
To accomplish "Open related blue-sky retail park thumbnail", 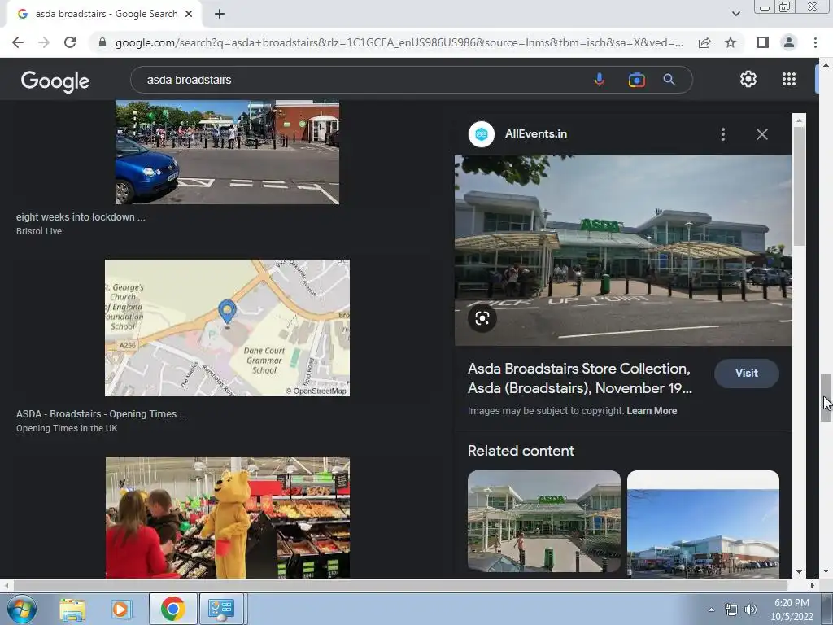I will (x=703, y=523).
